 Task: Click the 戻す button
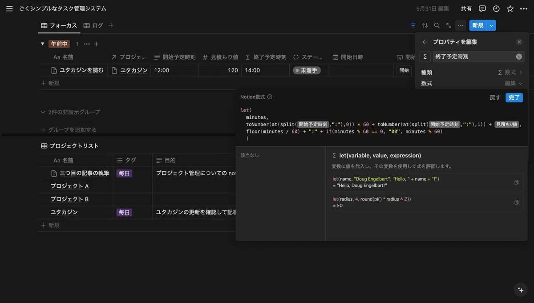click(x=495, y=97)
